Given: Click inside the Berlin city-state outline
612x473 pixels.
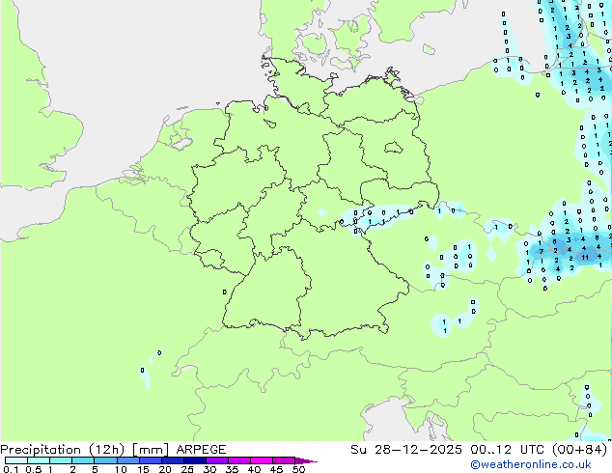Looking at the screenshot, I should (x=393, y=148).
